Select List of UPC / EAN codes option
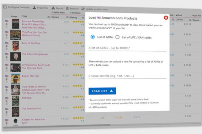202x134 pixels. (117, 37)
